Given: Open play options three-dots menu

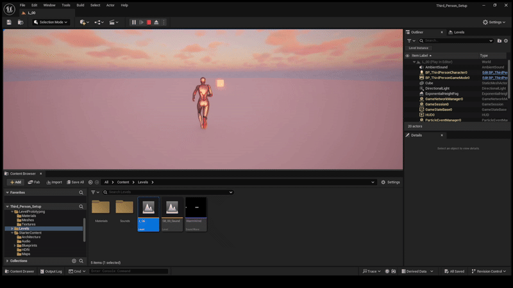Looking at the screenshot, I should point(164,22).
